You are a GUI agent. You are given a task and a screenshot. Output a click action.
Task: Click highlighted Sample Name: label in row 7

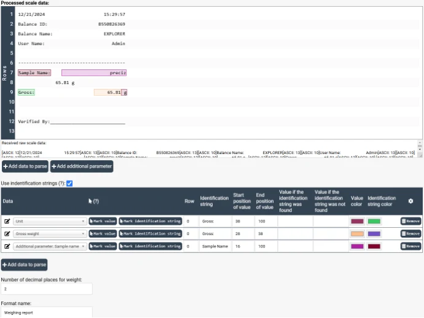click(34, 72)
